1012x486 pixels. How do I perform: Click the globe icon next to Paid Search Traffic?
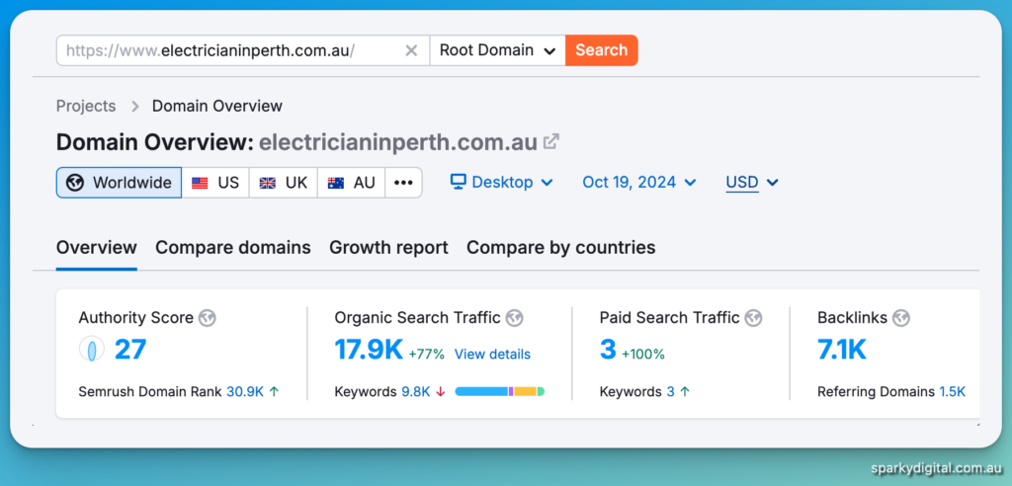click(753, 317)
